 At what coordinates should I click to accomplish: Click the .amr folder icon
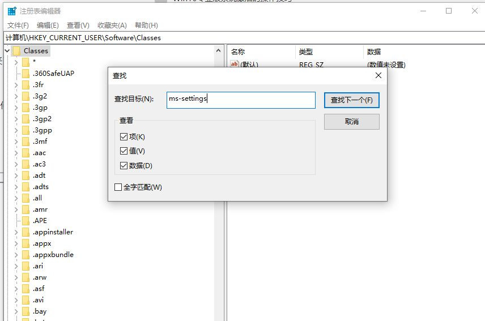[x=26, y=209]
